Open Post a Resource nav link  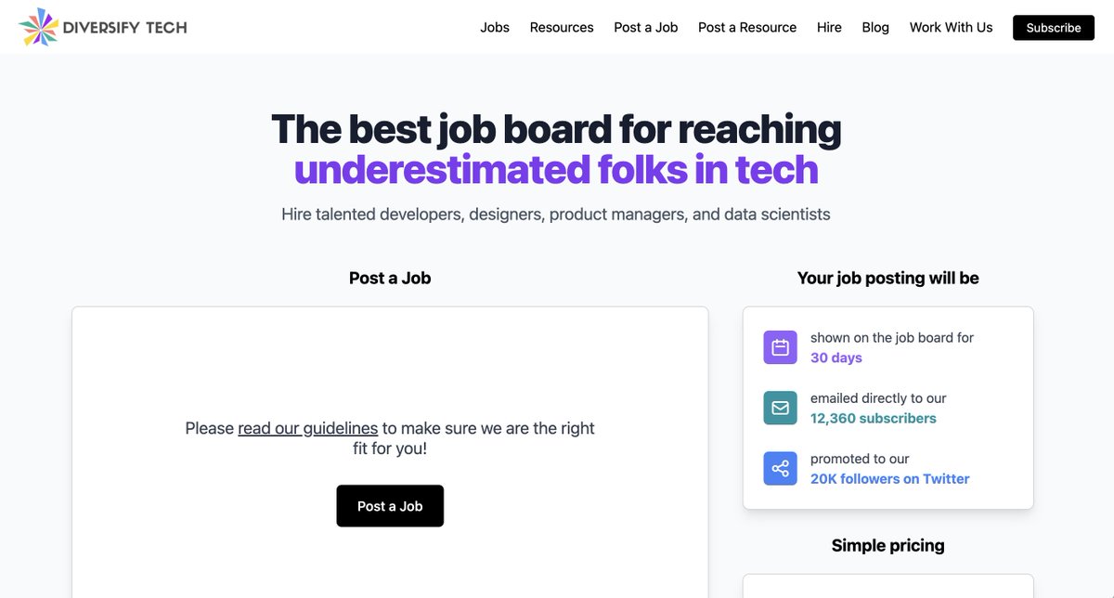(x=747, y=28)
